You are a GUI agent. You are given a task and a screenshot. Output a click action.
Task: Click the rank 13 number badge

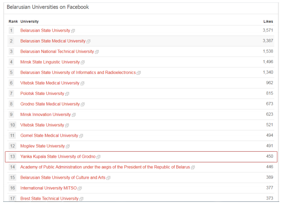coord(12,157)
